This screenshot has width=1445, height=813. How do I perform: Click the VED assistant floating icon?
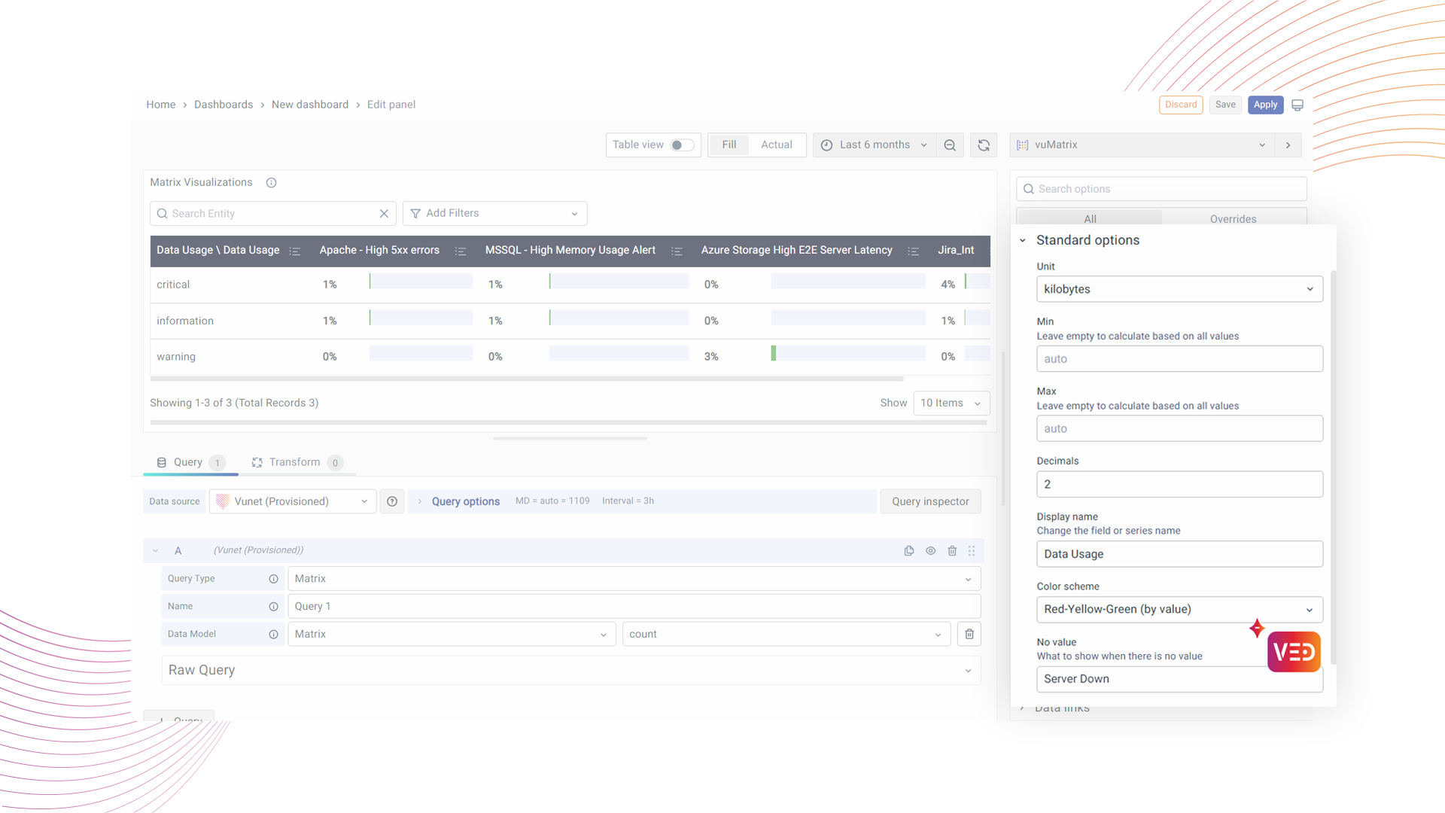(1294, 652)
